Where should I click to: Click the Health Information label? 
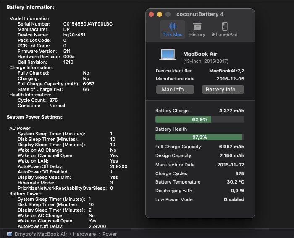click(30, 95)
